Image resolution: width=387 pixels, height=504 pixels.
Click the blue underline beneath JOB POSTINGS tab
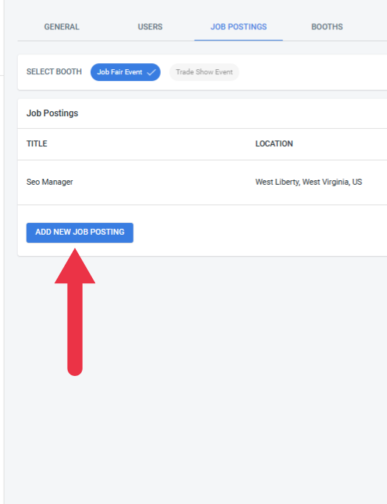pos(239,40)
